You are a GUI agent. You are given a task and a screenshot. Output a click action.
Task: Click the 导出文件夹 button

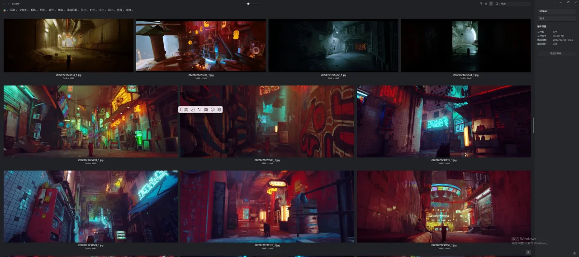click(x=556, y=53)
